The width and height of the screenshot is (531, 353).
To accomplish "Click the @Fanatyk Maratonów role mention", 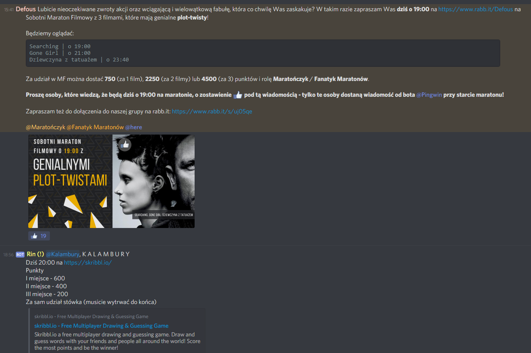I will pos(95,127).
